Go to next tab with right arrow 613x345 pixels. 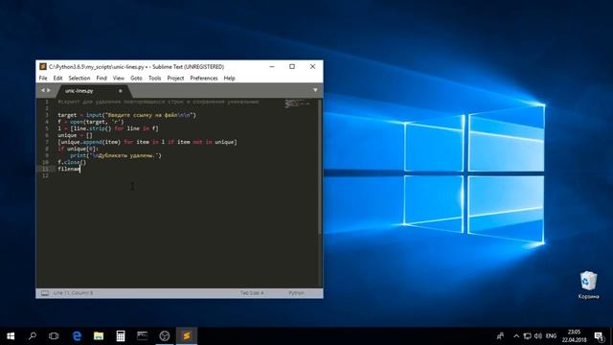(x=49, y=90)
